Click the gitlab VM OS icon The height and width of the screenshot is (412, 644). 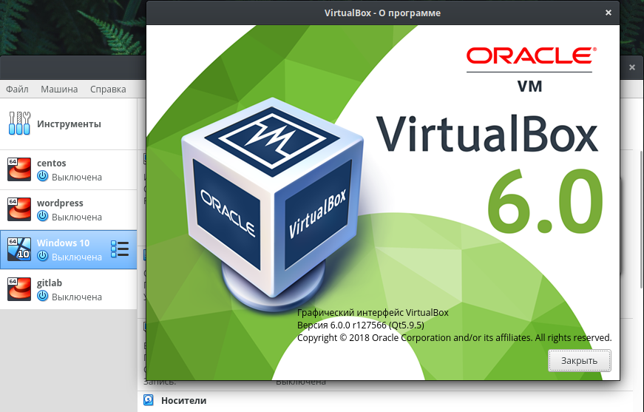pyautogui.click(x=19, y=288)
